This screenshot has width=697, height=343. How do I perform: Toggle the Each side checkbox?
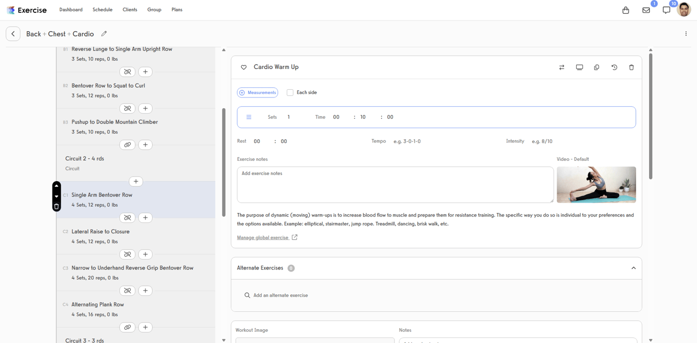[x=290, y=92]
